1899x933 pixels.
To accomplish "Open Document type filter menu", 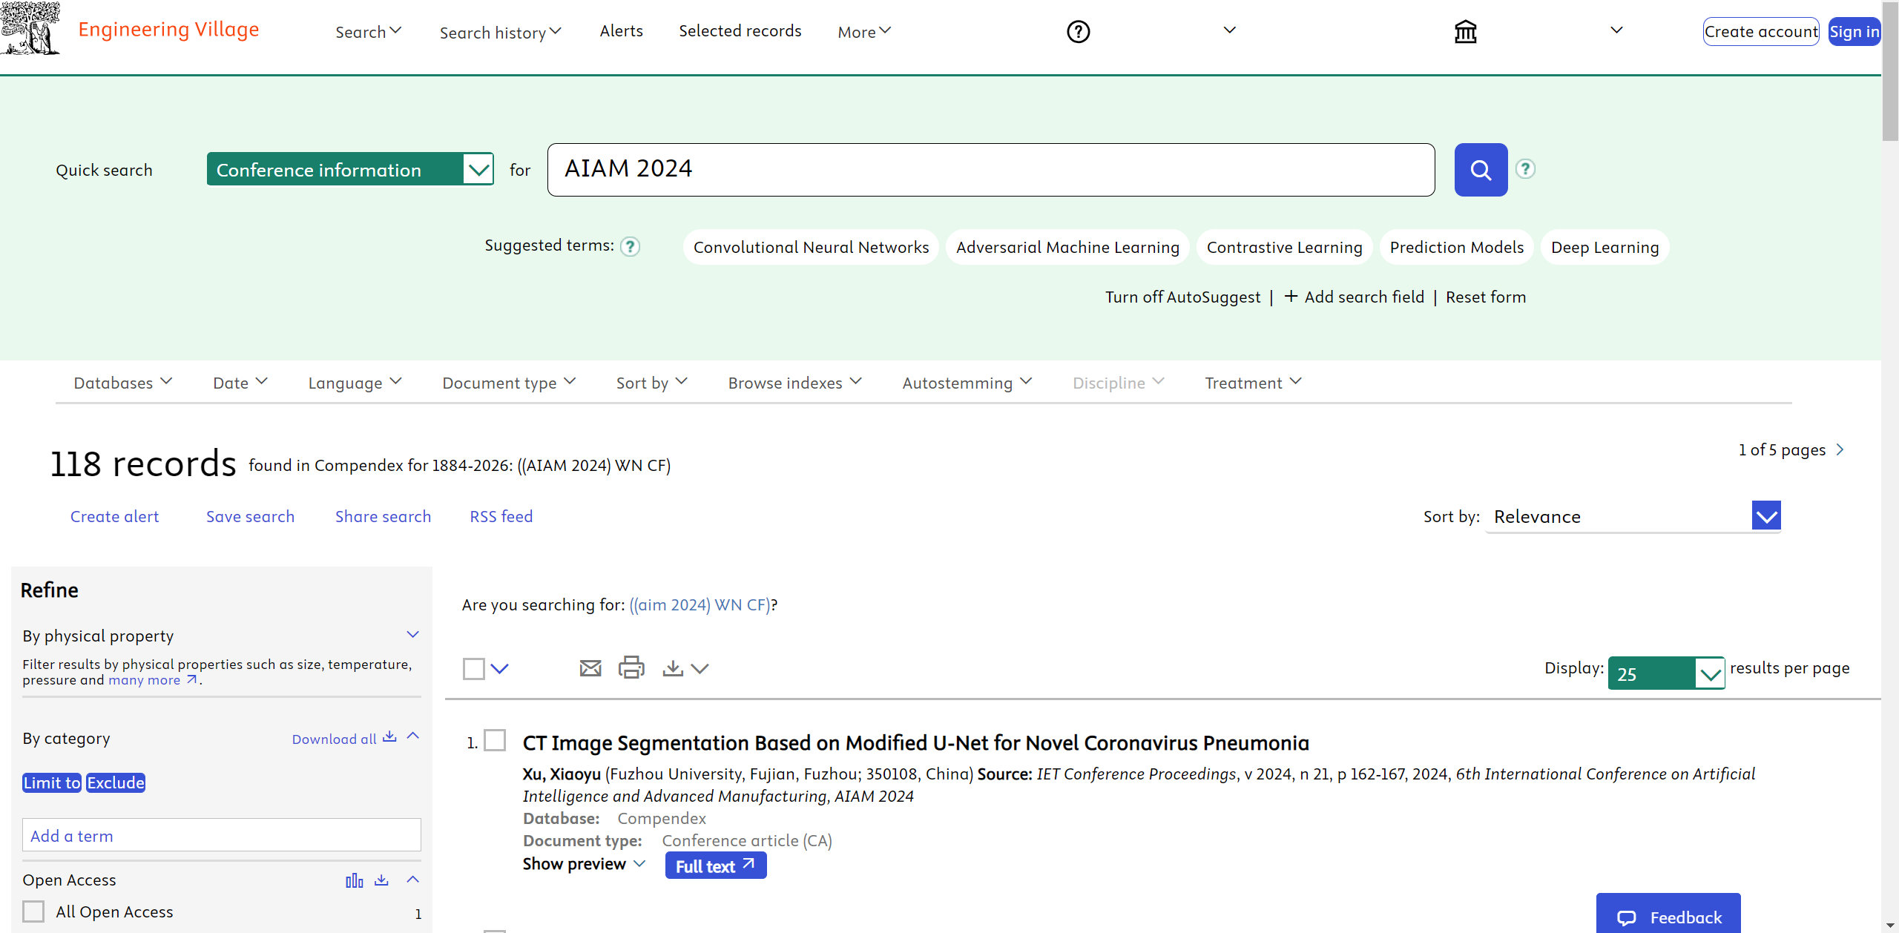I will coord(509,383).
